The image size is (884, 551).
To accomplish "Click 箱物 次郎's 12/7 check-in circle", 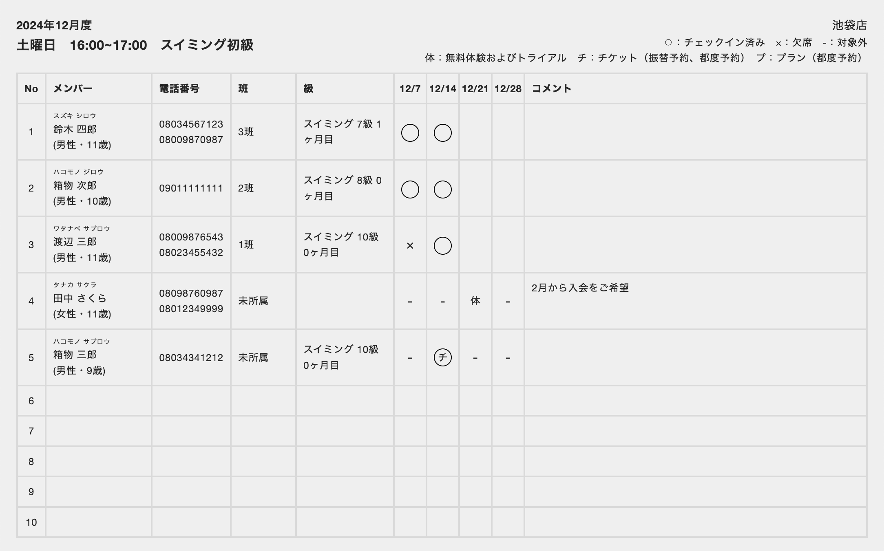I will pyautogui.click(x=410, y=190).
